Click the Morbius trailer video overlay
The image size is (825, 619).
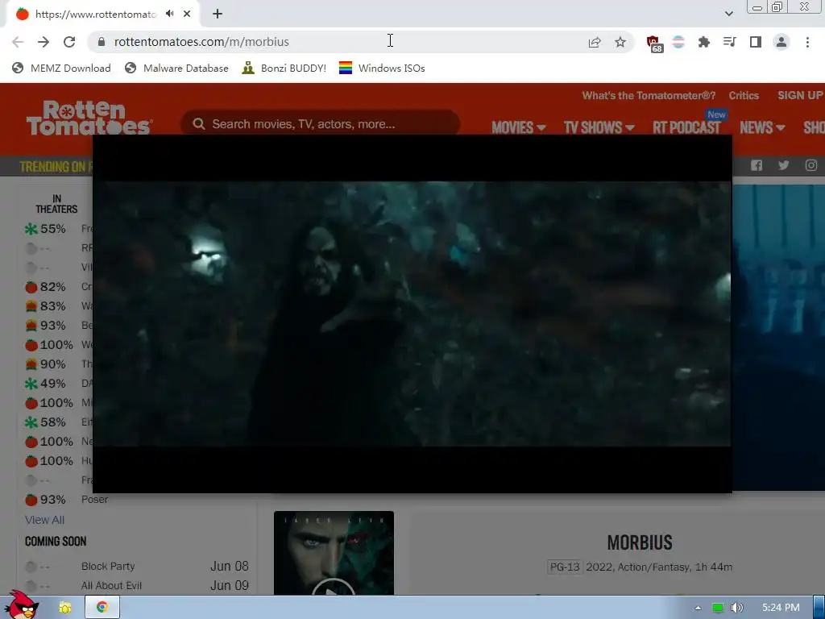click(x=412, y=314)
